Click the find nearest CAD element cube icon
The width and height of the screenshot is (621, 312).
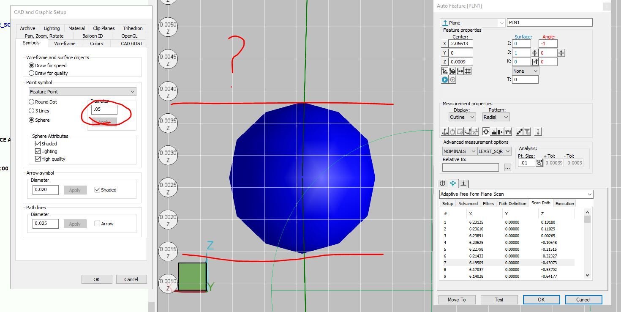pyautogui.click(x=452, y=71)
